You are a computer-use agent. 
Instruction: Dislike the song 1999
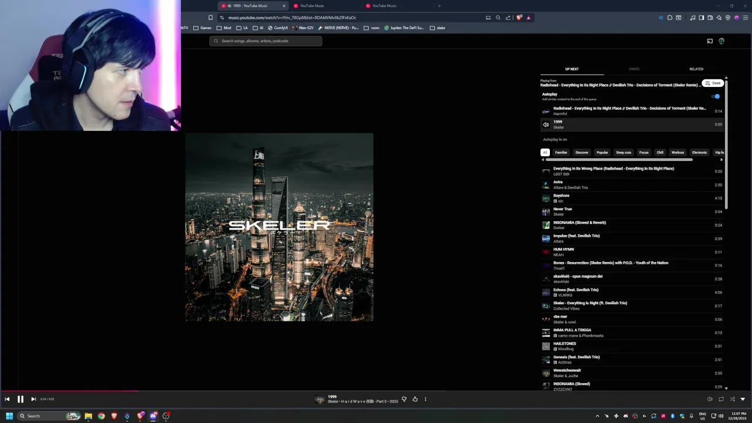coord(404,399)
